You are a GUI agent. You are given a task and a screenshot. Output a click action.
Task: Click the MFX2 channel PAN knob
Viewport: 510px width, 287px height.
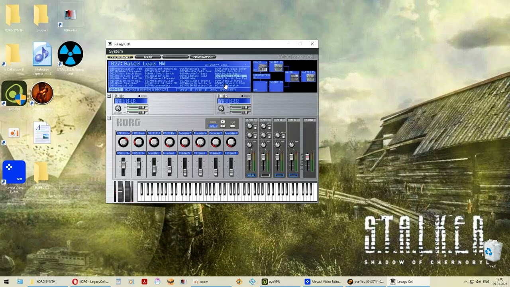click(292, 145)
